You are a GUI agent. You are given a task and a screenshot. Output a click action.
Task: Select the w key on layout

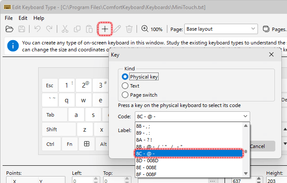point(84,100)
